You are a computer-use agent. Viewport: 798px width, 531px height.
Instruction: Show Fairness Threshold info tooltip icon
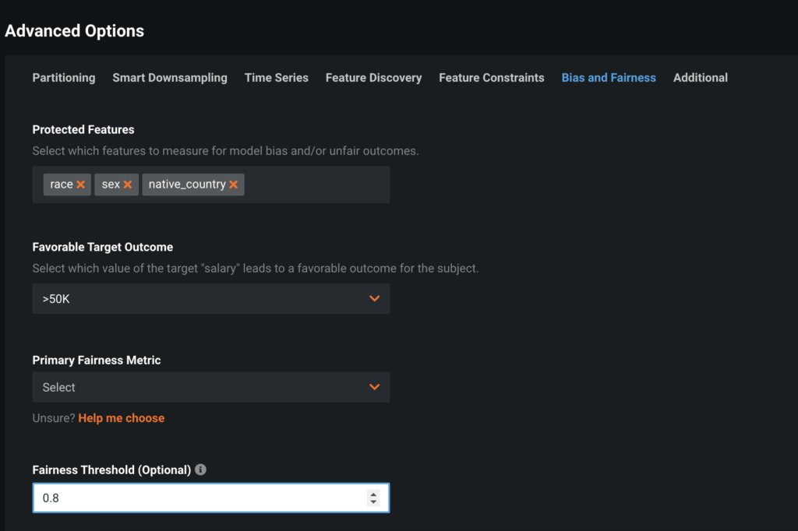click(x=200, y=469)
